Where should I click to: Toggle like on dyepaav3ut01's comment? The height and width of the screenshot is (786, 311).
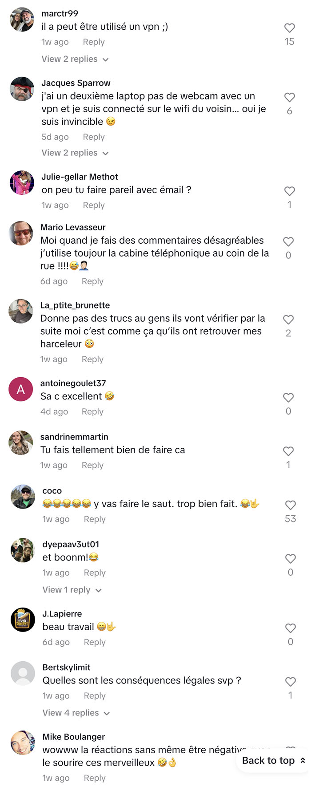(x=291, y=559)
